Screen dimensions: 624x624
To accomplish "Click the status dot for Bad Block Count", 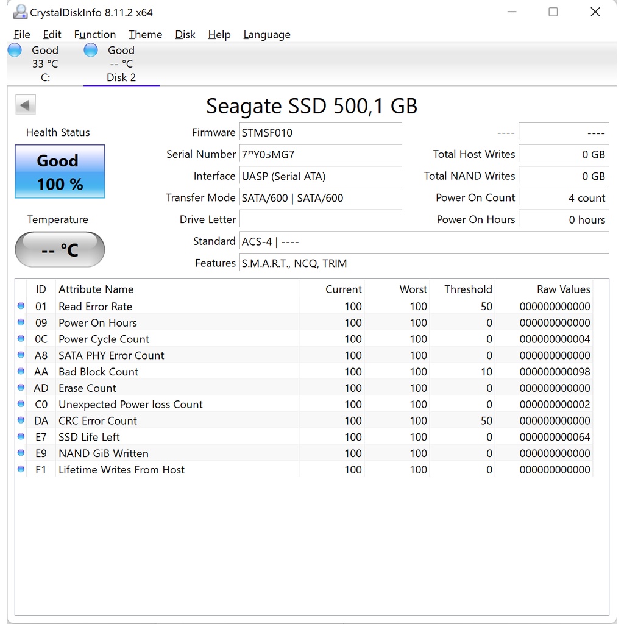I will pos(21,371).
